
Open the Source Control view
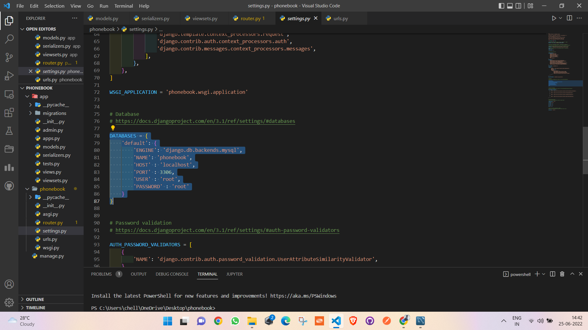[x=9, y=57]
